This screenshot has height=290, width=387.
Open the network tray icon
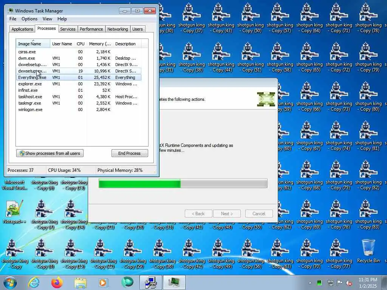[330, 283]
